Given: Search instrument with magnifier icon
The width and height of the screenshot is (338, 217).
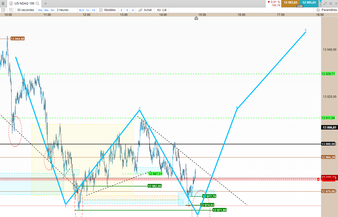Looking at the screenshot, I should point(37,4).
